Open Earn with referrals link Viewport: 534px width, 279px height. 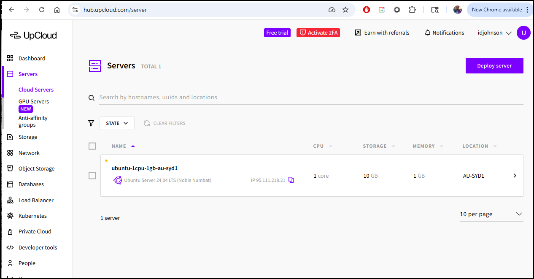(382, 33)
